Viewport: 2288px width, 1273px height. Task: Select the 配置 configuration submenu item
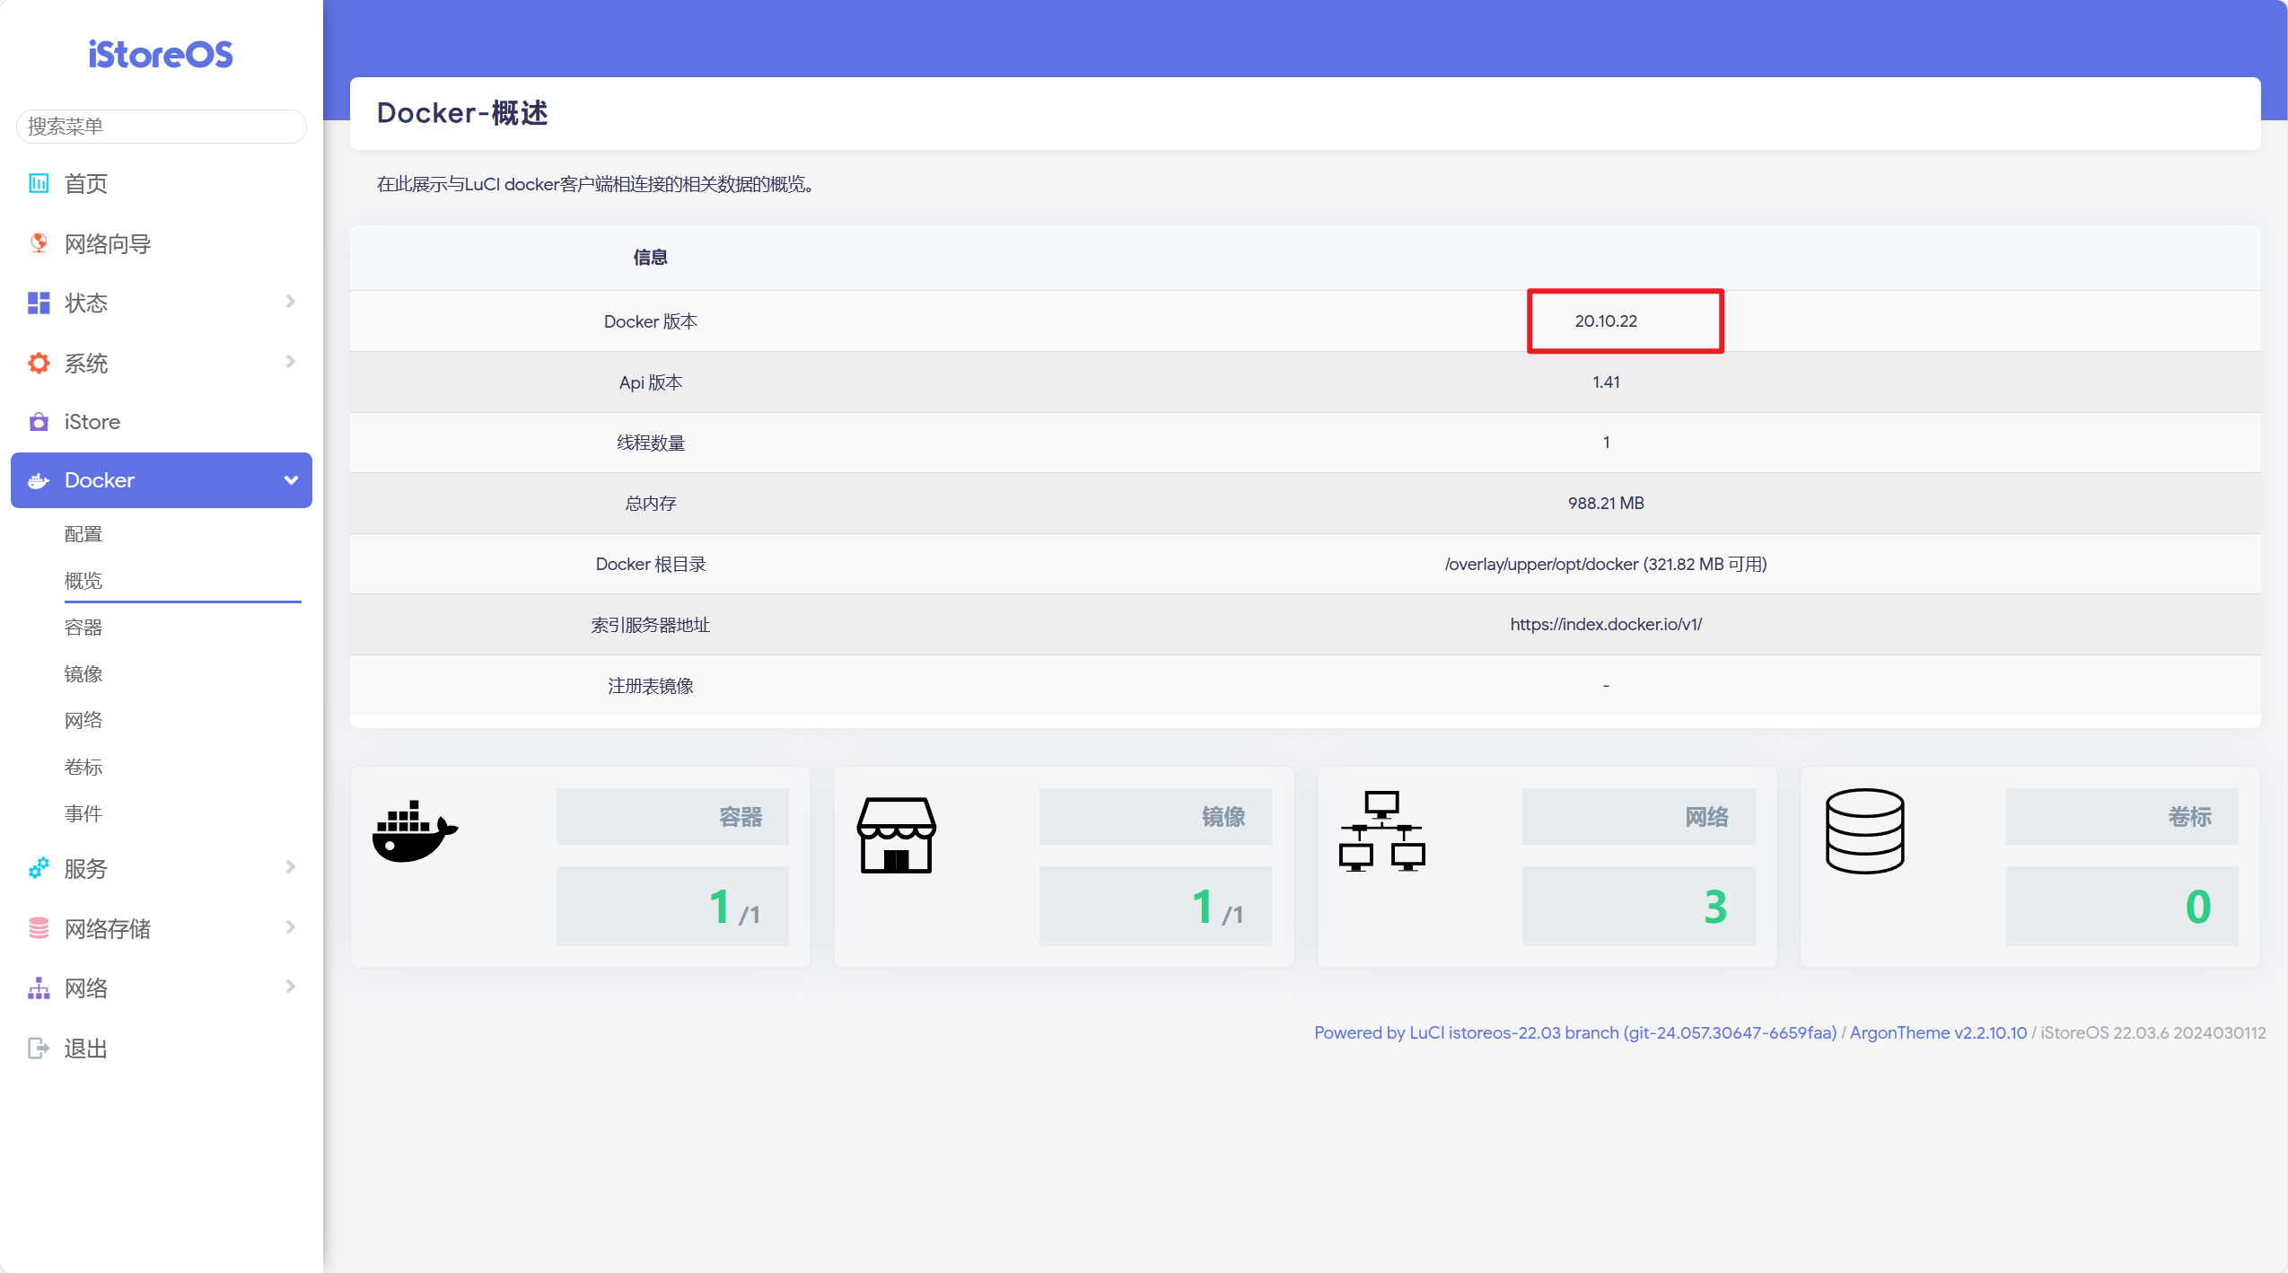(x=83, y=534)
